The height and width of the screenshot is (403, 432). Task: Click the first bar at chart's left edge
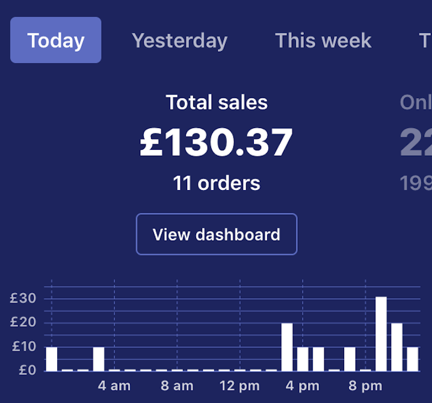(52, 358)
